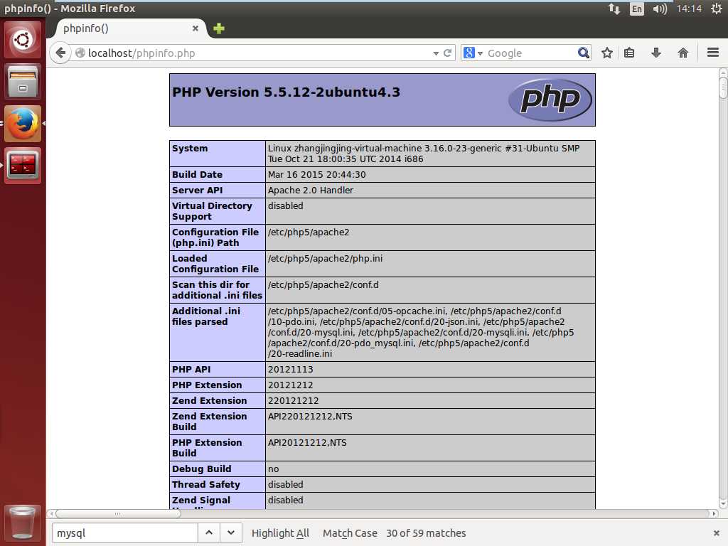Find next match with down arrow
The image size is (728, 546).
(x=231, y=533)
